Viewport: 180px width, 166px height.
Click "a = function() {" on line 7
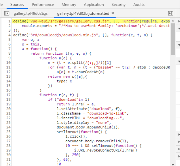click(x=39, y=49)
